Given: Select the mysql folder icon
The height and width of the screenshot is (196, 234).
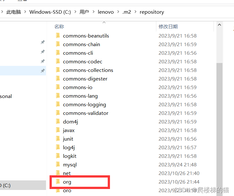Looking at the screenshot, I should pos(58,165).
